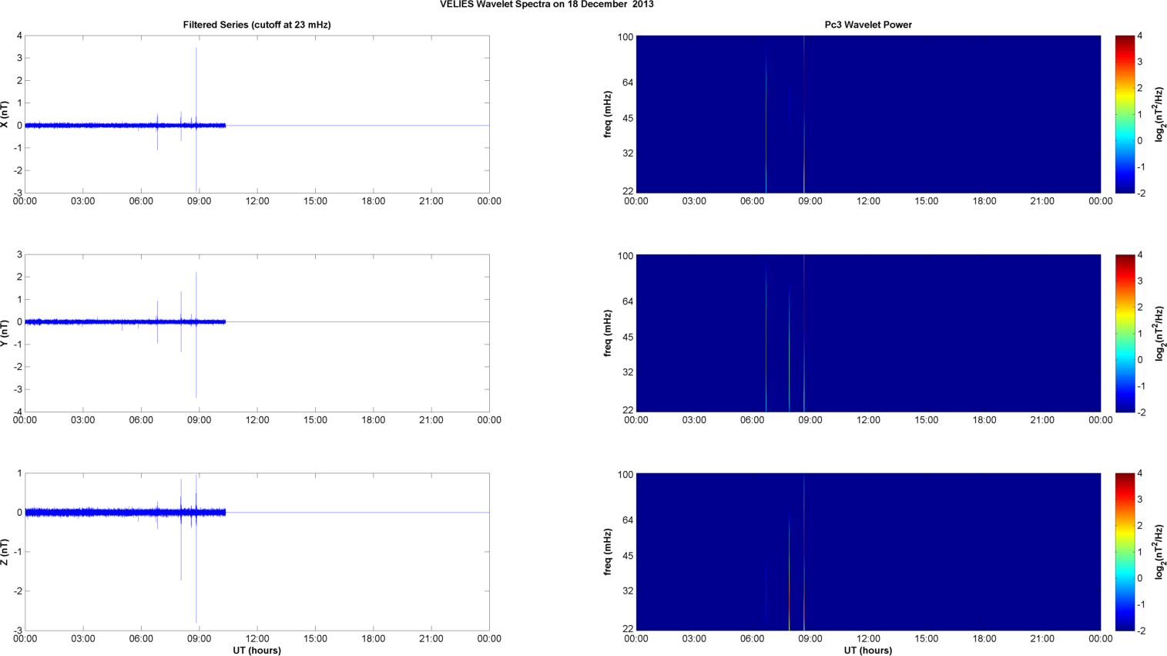
Task: Click the 21:00 tick label under the middle wavelet plot
Action: 1042,420
